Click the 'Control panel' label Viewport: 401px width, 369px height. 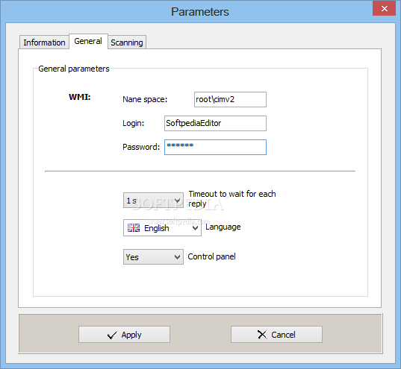click(211, 256)
